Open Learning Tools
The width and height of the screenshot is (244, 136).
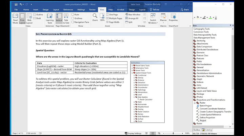pyautogui.click(x=49, y=19)
